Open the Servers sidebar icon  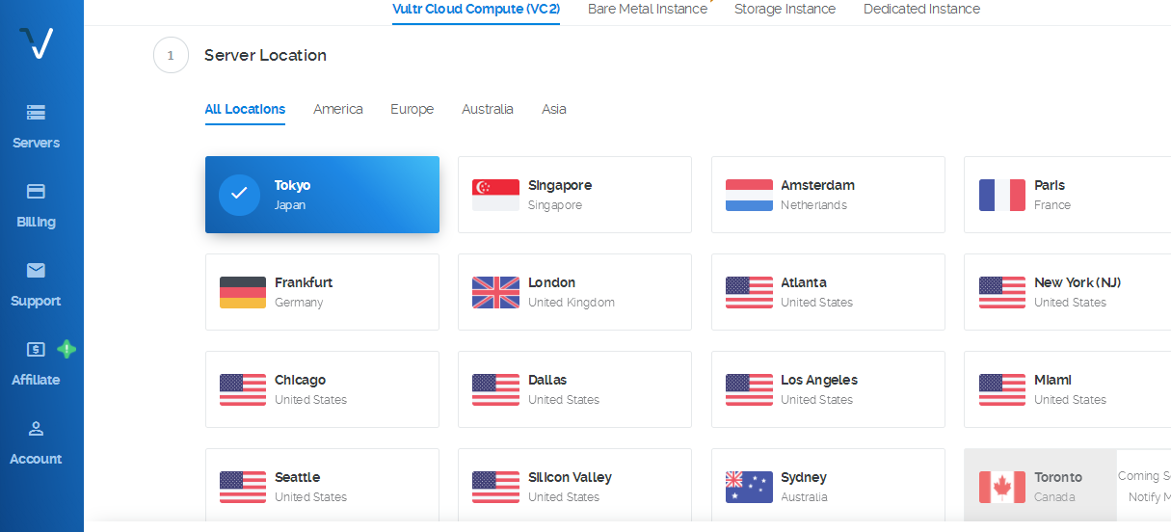tap(36, 113)
